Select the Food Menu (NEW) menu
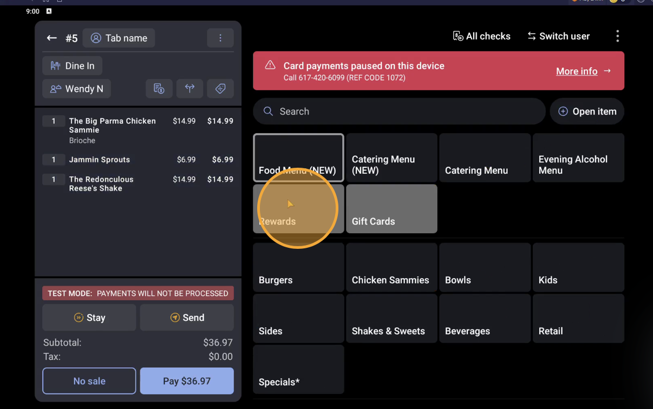 (x=298, y=157)
